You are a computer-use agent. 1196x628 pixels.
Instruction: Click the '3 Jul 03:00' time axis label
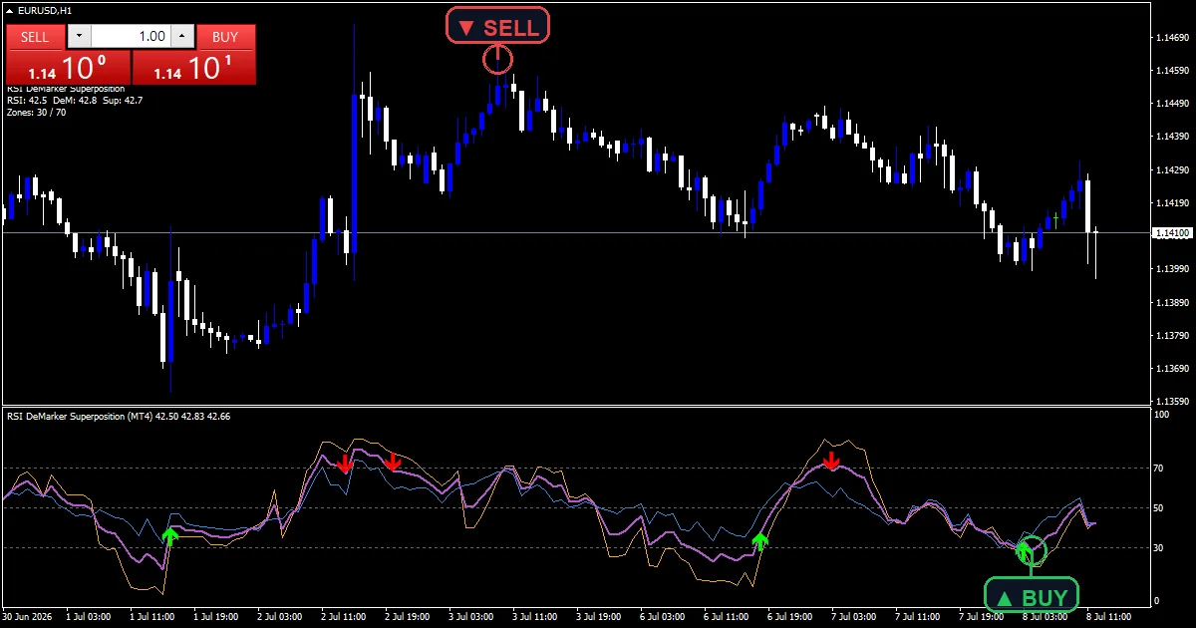[x=472, y=617]
